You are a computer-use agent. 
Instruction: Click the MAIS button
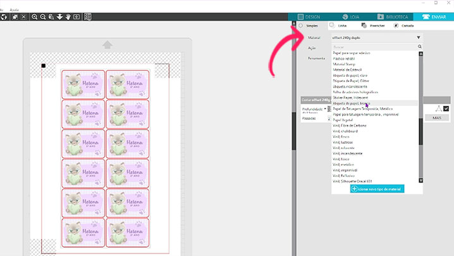coord(436,118)
